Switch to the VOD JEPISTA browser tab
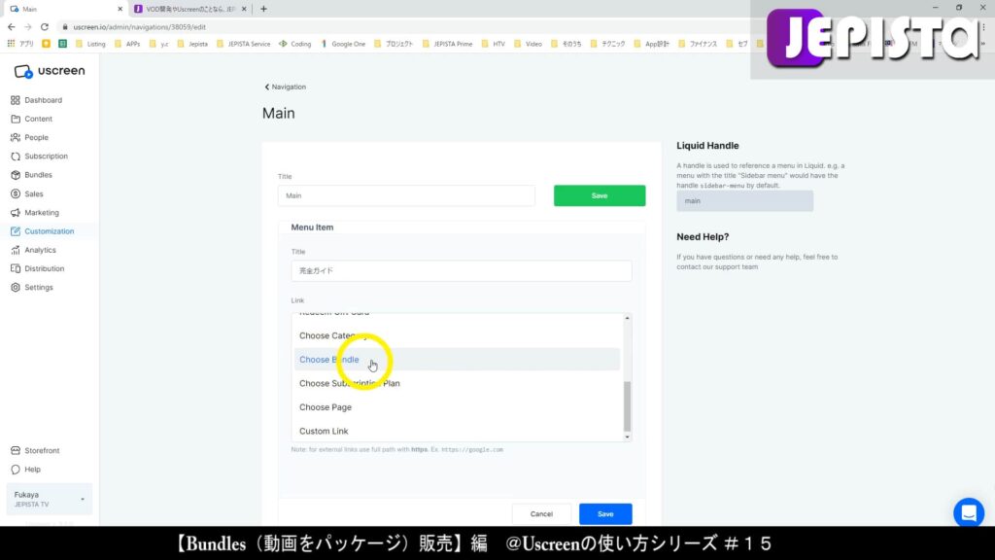The height and width of the screenshot is (560, 995). [x=189, y=9]
